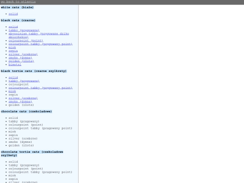The height and width of the screenshot is (183, 244).
Task: Select 'solid' text under chocolate cats
Action: pyautogui.click(x=13, y=118)
